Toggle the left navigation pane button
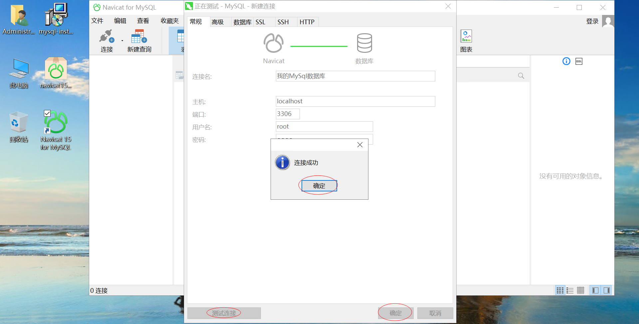639x324 pixels. point(595,290)
